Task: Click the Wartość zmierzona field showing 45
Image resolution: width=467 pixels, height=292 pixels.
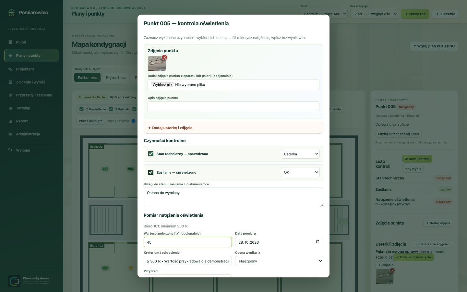Action: [188, 242]
